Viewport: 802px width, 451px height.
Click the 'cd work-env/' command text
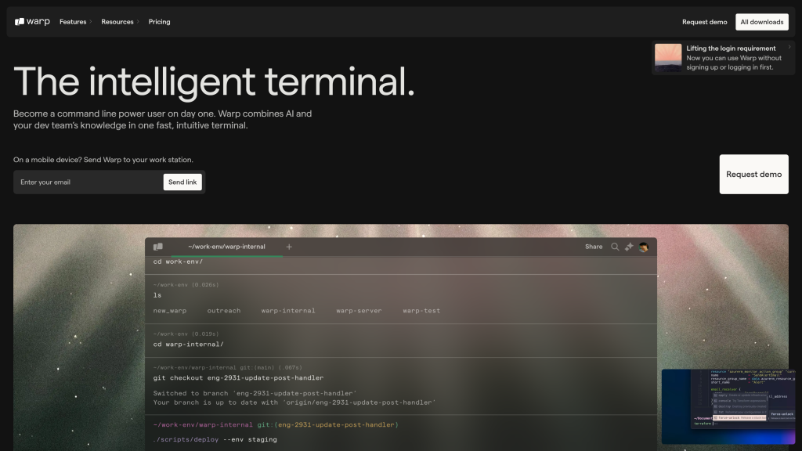point(178,262)
